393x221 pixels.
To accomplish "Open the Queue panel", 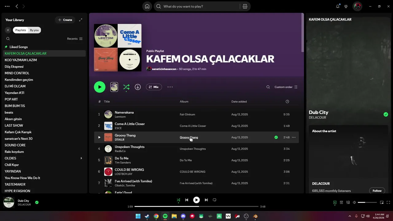I will click(x=341, y=202).
